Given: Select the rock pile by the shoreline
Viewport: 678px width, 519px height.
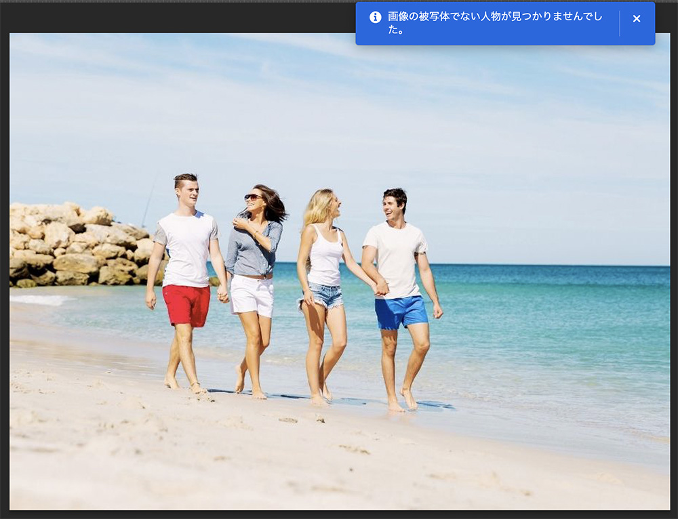Looking at the screenshot, I should pos(75,247).
